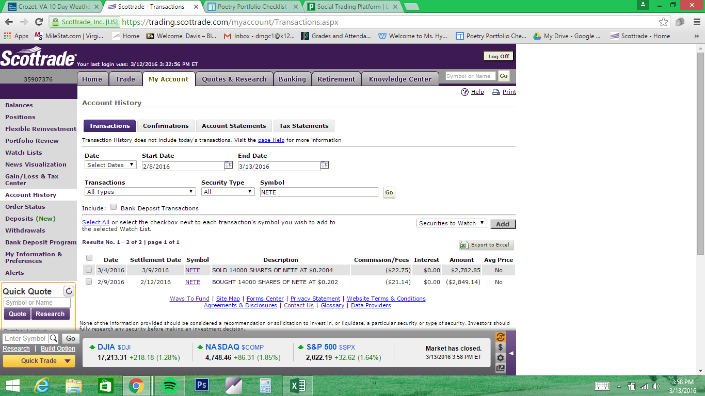The width and height of the screenshot is (705, 396).
Task: Tick the table header select-all checkbox
Action: (89, 258)
